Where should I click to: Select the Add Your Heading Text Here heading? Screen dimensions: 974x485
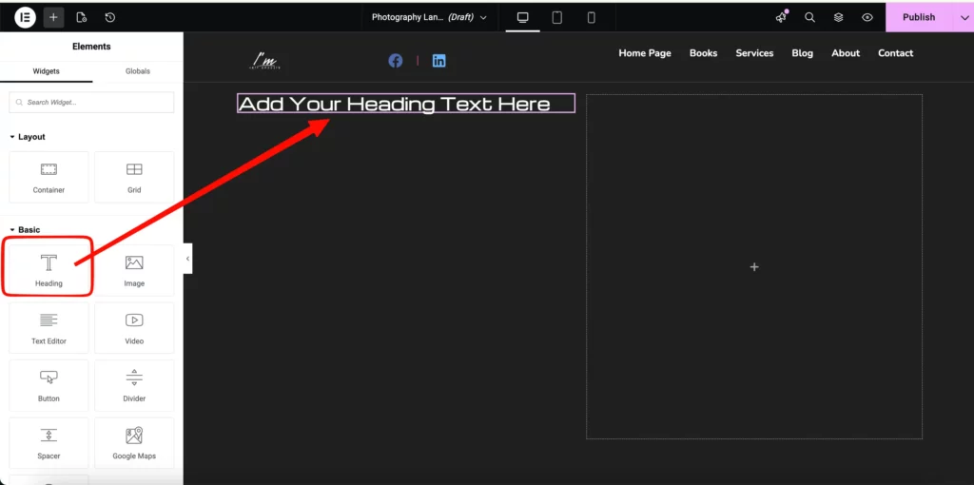tap(406, 103)
